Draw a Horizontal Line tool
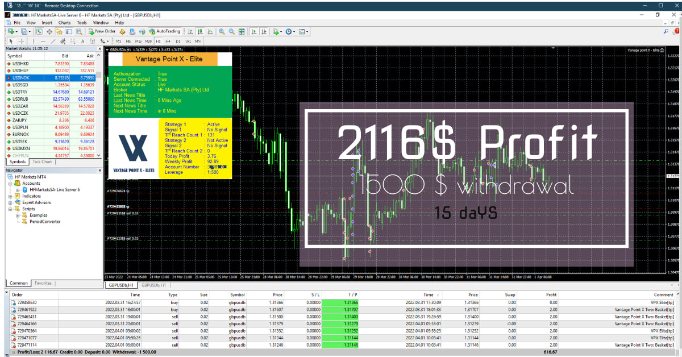Image resolution: width=682 pixels, height=357 pixels. (43, 41)
